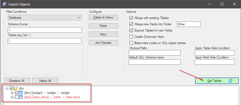Open the Fields configuration
The image size is (241, 105).
[103, 26]
